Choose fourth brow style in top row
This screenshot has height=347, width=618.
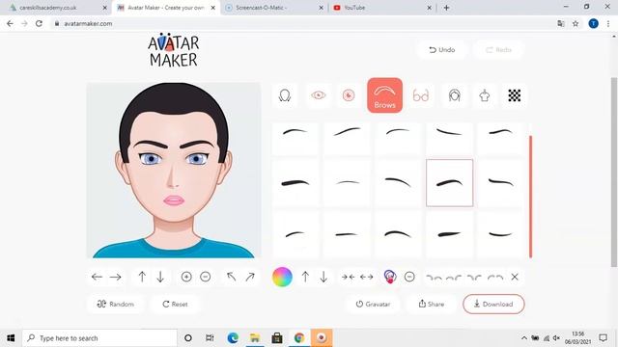[449, 139]
